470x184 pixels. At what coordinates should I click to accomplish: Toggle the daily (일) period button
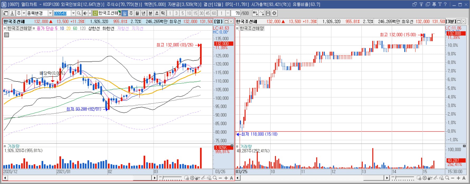tap(125, 13)
